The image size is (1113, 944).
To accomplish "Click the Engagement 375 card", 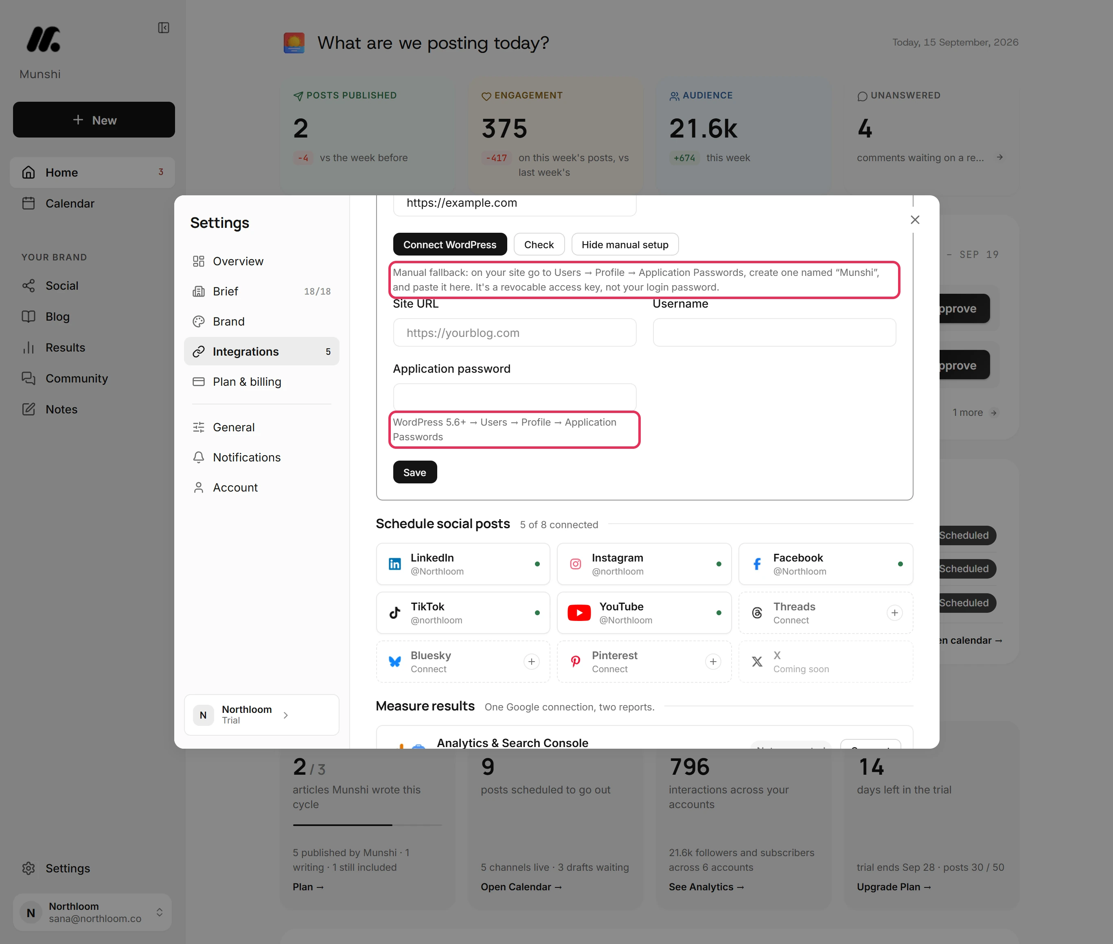I will click(x=556, y=136).
